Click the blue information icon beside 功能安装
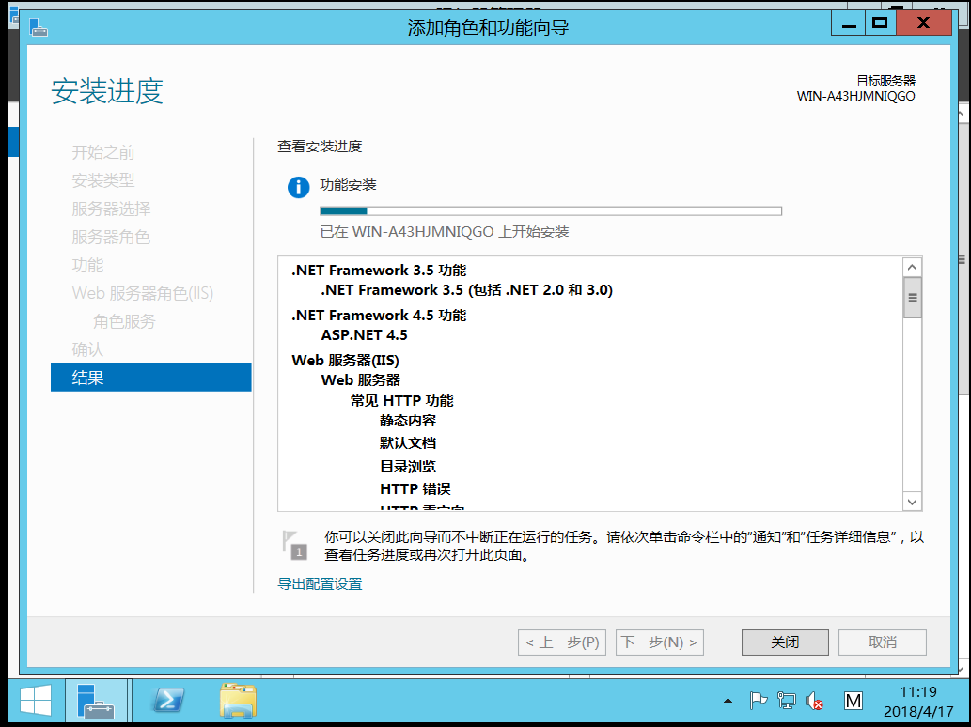This screenshot has height=727, width=971. tap(299, 187)
